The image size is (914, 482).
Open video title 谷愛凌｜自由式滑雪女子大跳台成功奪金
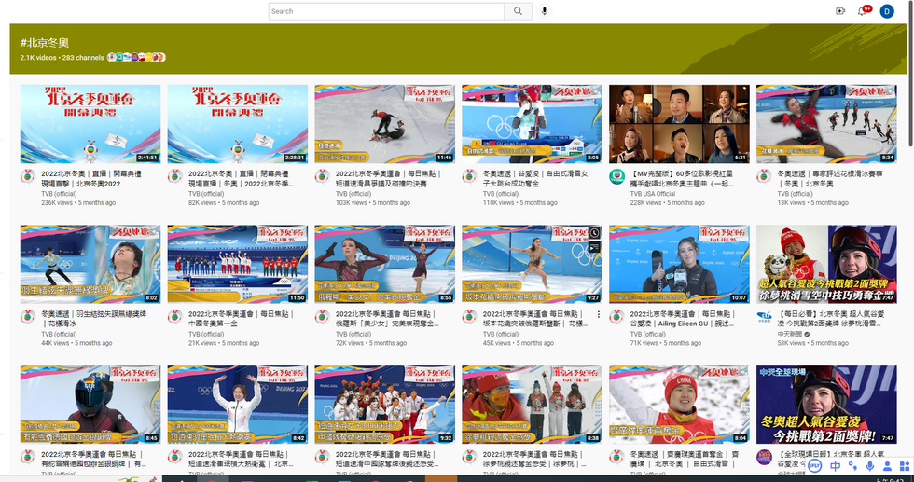(x=535, y=178)
